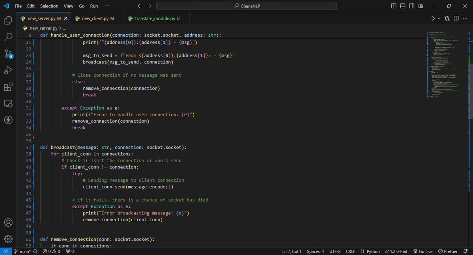Toggle the secondary side bar
Viewport: 473px width, 255px height.
click(412, 6)
